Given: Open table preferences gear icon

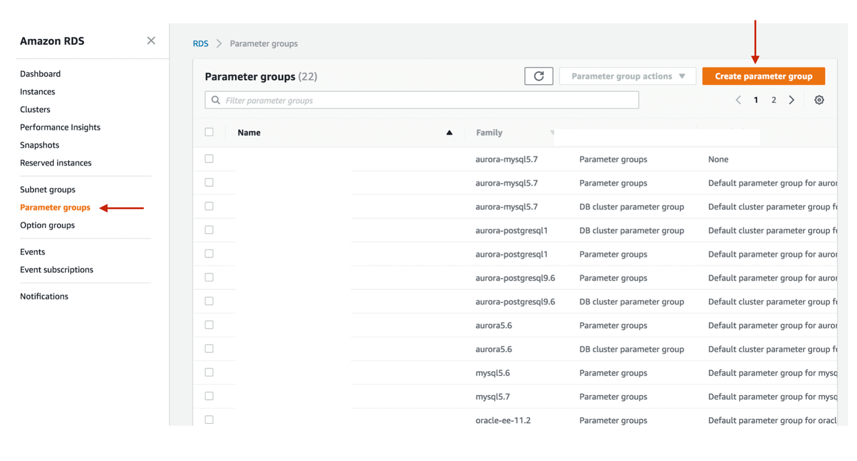Looking at the screenshot, I should tap(819, 100).
